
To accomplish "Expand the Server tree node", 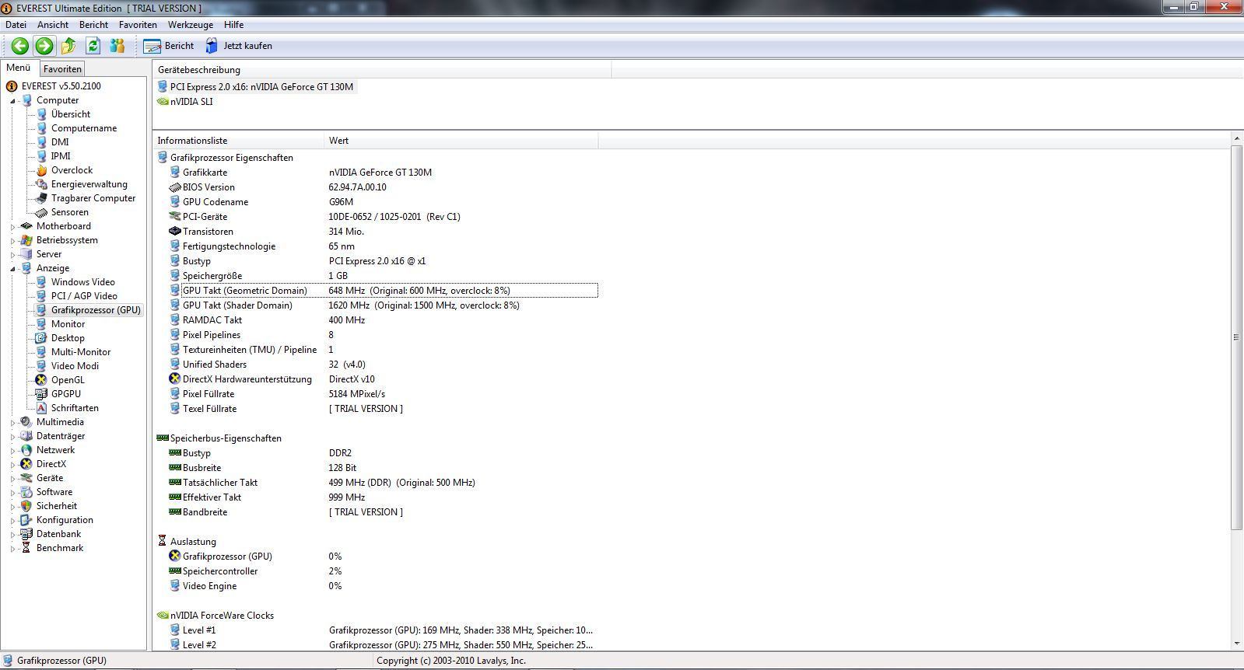I will tap(13, 255).
